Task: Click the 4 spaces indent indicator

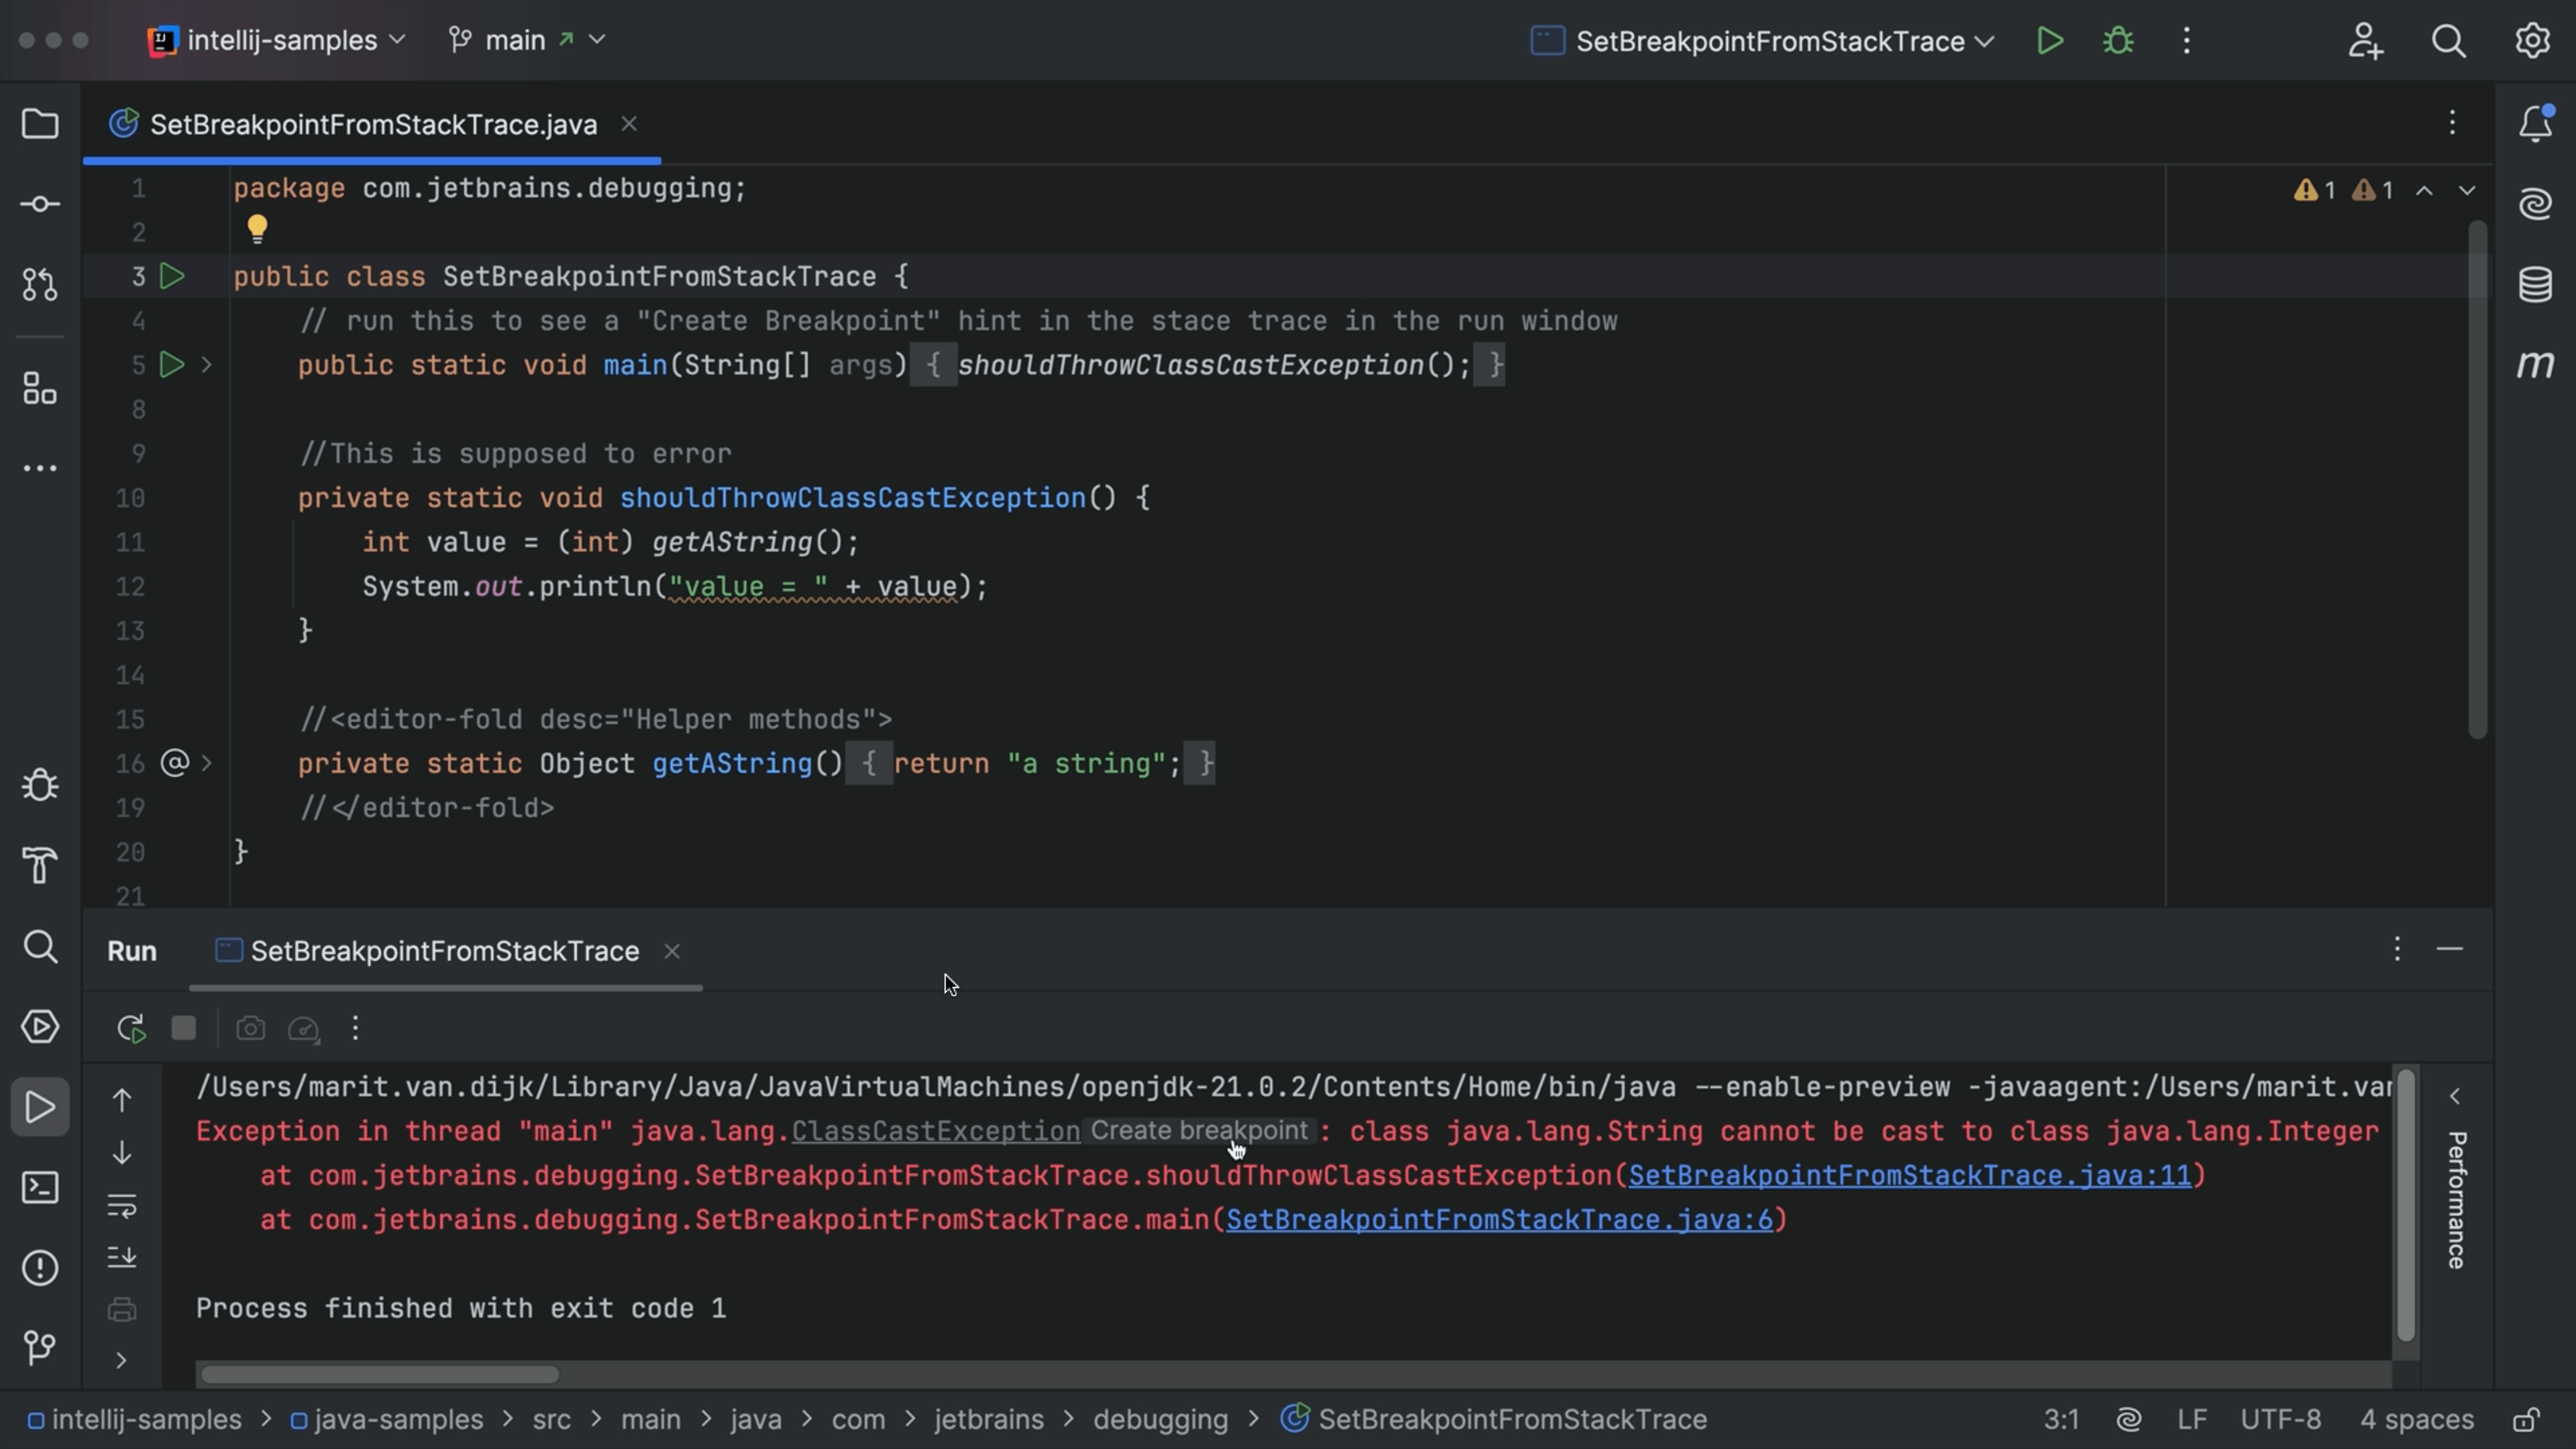Action: (2416, 1419)
